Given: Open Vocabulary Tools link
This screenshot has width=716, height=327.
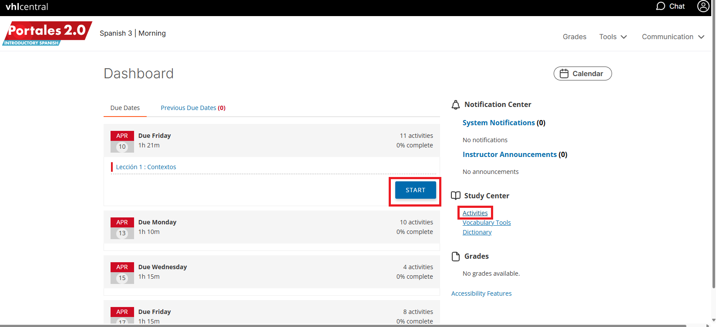Looking at the screenshot, I should (487, 223).
